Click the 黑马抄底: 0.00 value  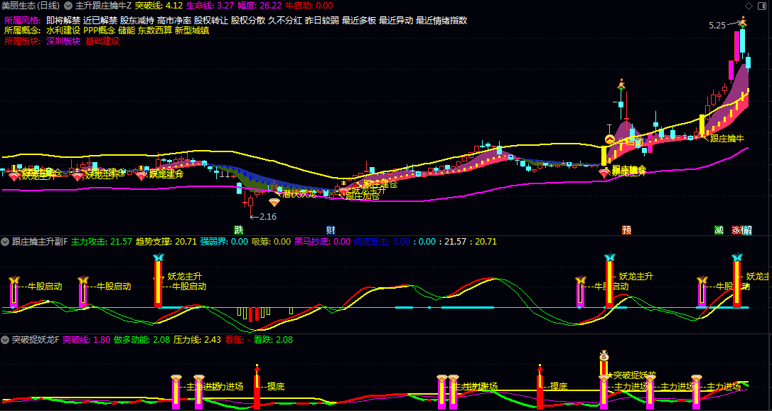point(322,242)
